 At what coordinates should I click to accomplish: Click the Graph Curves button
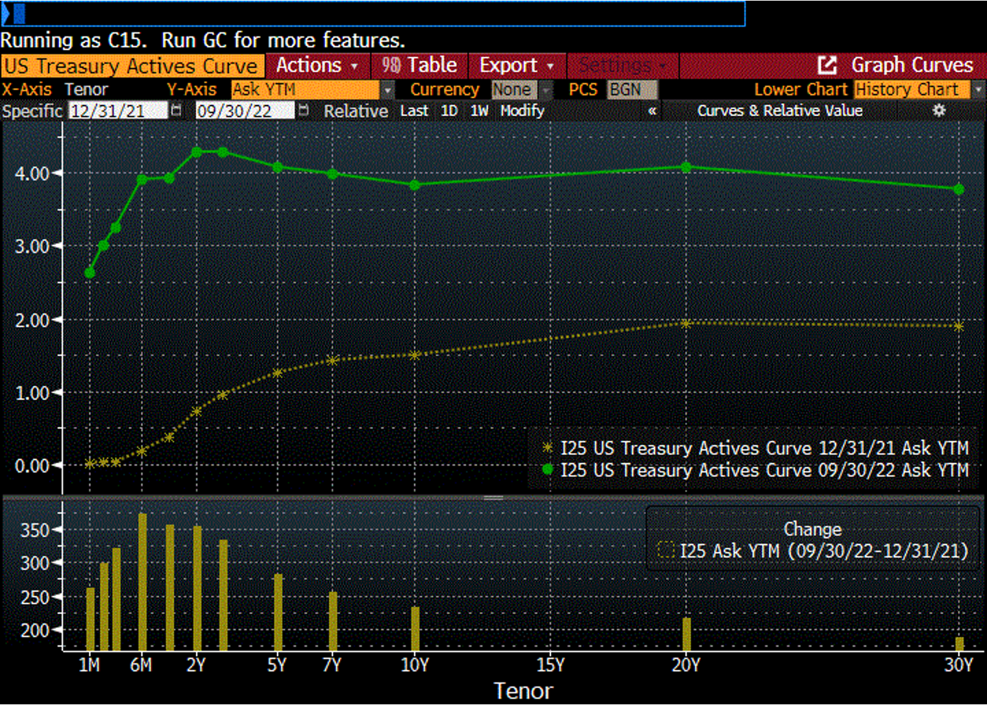[912, 65]
